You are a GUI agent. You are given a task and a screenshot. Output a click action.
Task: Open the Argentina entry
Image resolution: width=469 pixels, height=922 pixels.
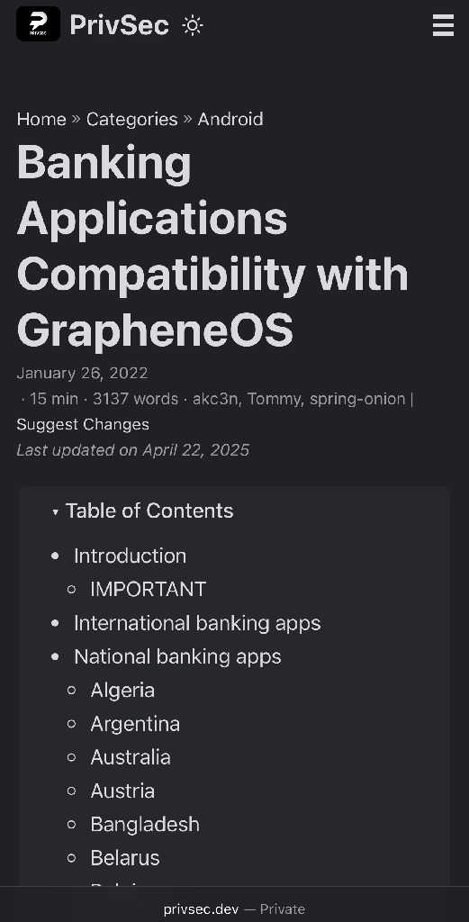pyautogui.click(x=135, y=723)
